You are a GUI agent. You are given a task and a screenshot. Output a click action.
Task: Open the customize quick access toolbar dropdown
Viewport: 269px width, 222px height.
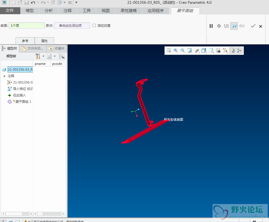click(x=76, y=3)
